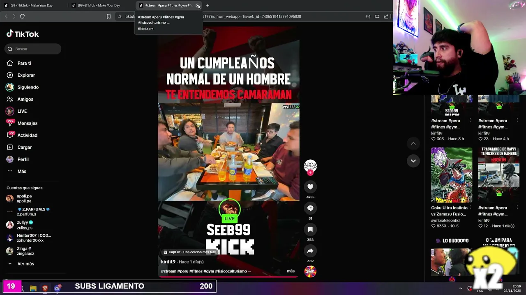Image resolution: width=526 pixels, height=295 pixels.
Task: Open the TikTok logo home link
Action: [23, 34]
